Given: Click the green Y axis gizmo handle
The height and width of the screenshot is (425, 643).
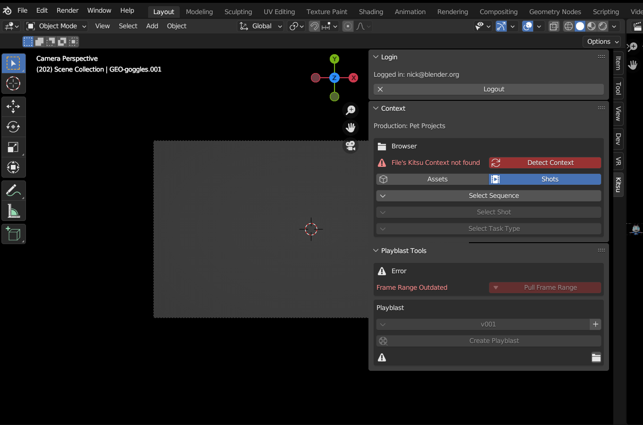Looking at the screenshot, I should click(x=334, y=59).
